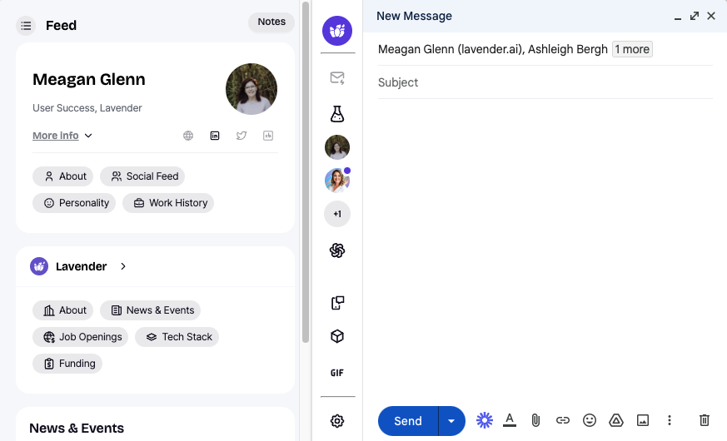Open Meagan Glenn's Twitter icon
Screen dimensions: 727x441
[242, 136]
